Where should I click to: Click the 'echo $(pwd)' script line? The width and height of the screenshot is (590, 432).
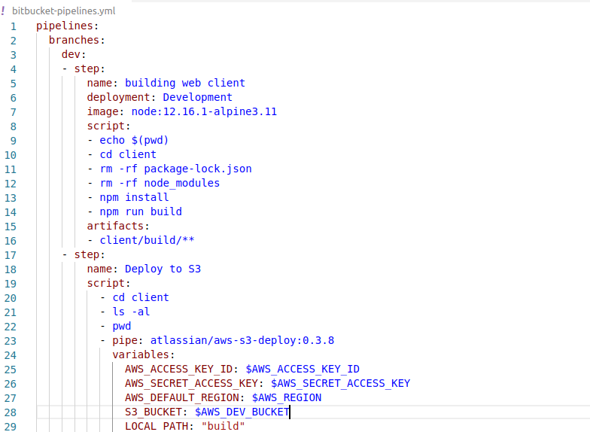coord(134,140)
